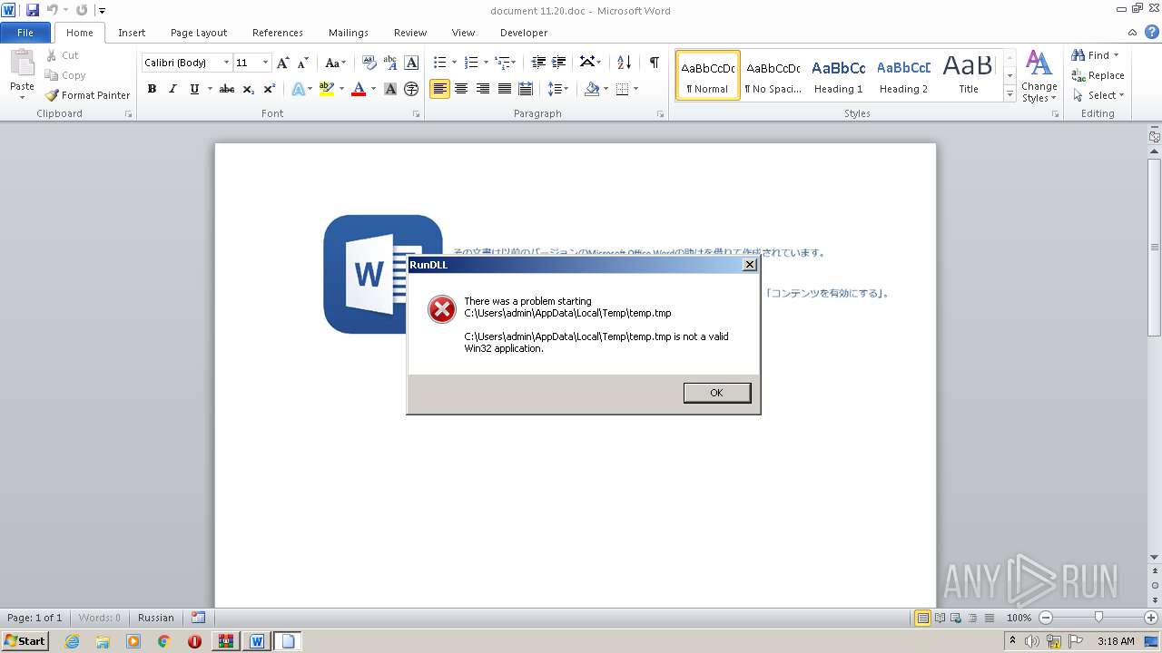The image size is (1162, 653).
Task: Open the Font name dropdown
Action: pyautogui.click(x=226, y=63)
